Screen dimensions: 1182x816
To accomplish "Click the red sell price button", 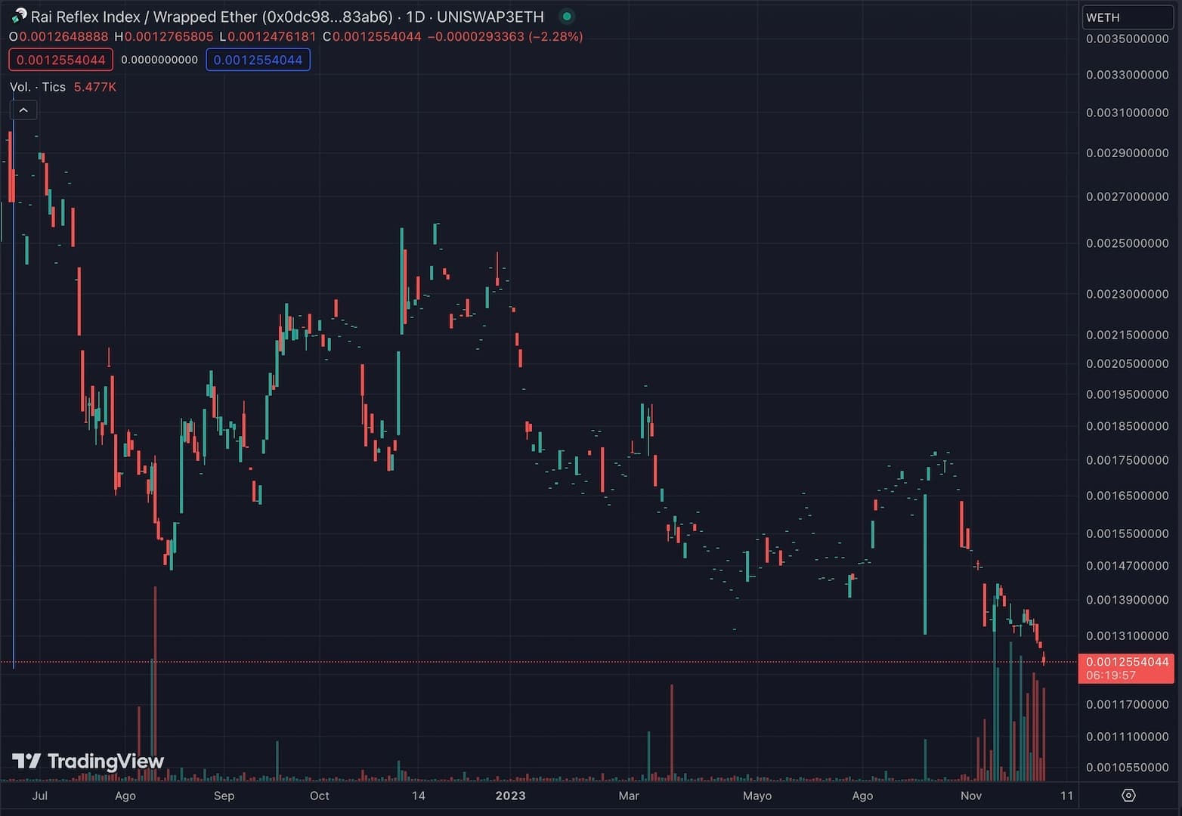I will tap(60, 60).
